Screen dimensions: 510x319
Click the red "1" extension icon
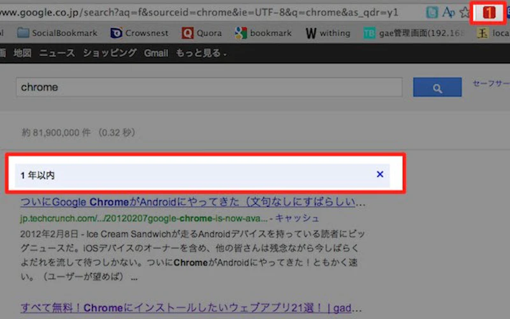coord(489,13)
